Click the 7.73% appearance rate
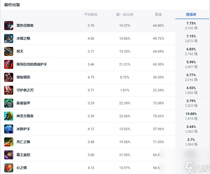Viewport: 210px width, 174px height. tap(191, 23)
